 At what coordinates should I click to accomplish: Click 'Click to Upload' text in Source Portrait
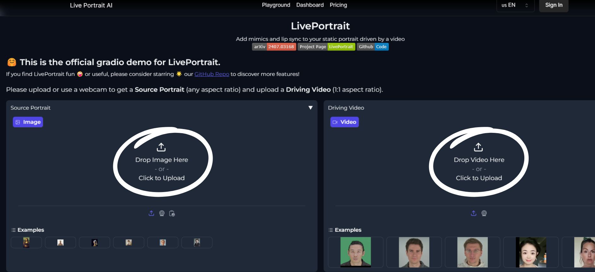[162, 178]
